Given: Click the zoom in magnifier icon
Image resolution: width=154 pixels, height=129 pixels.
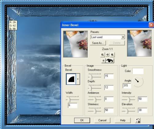Looking at the screenshot, I should (x=112, y=55).
